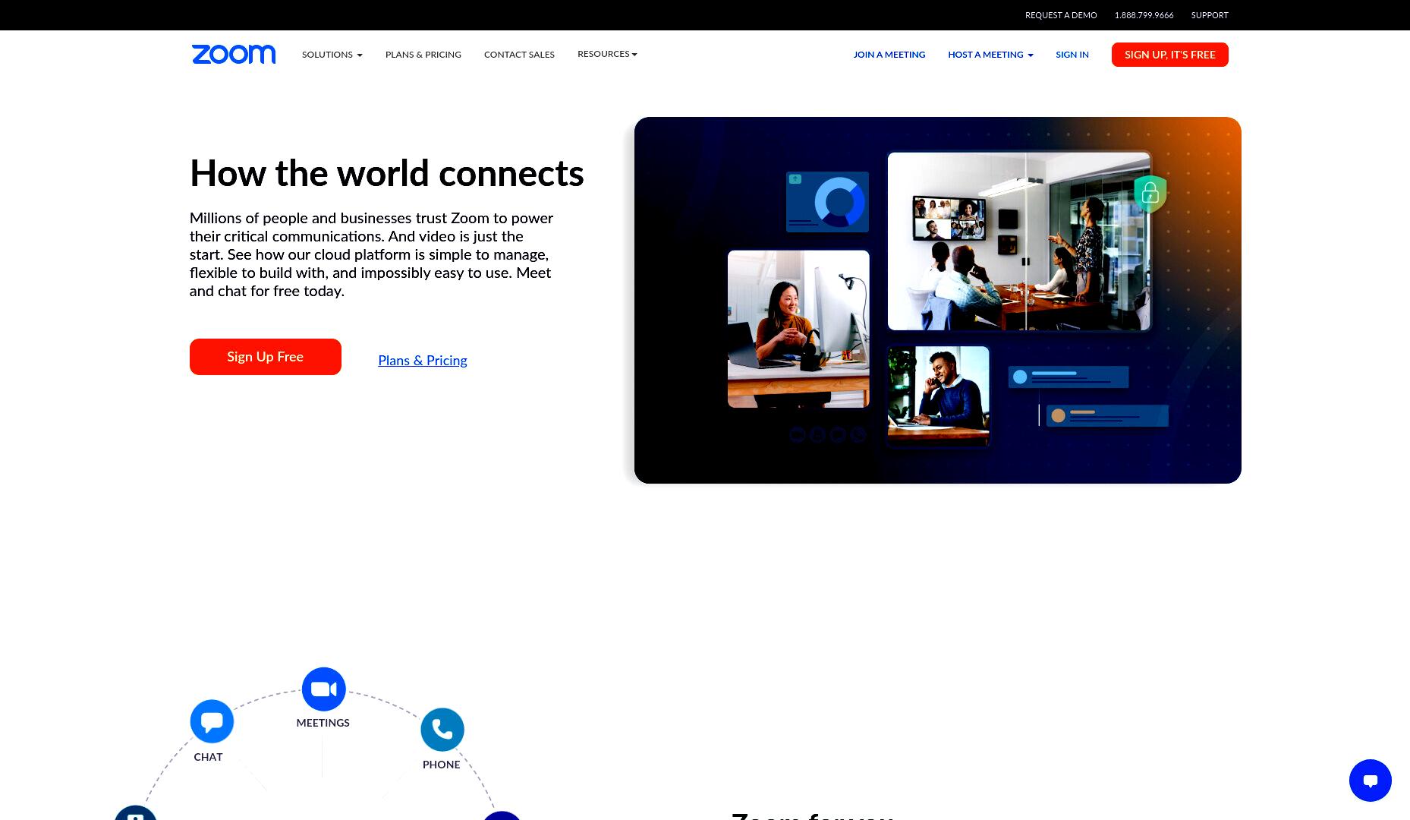Click the green security lock shield icon

click(x=1150, y=194)
